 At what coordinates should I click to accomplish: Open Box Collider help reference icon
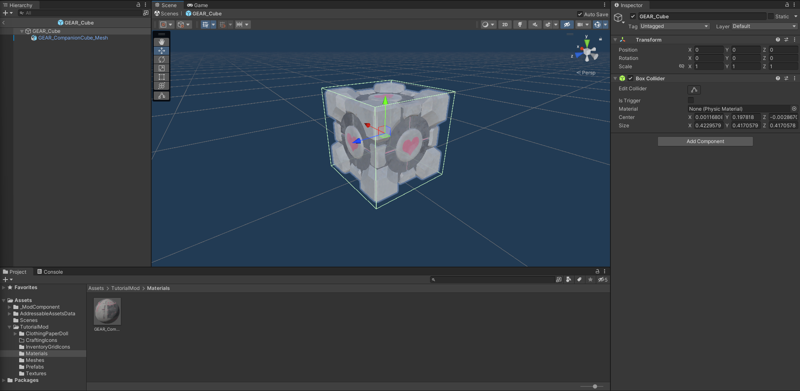777,78
